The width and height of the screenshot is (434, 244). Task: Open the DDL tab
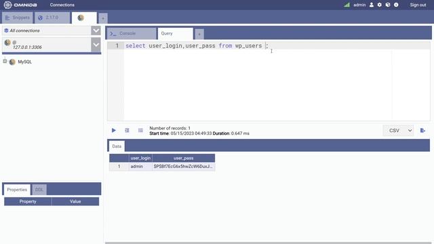click(39, 190)
